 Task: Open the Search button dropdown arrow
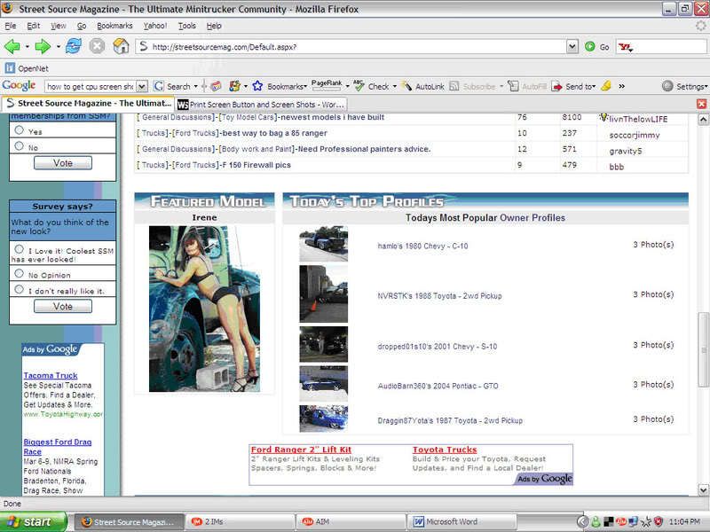click(195, 86)
